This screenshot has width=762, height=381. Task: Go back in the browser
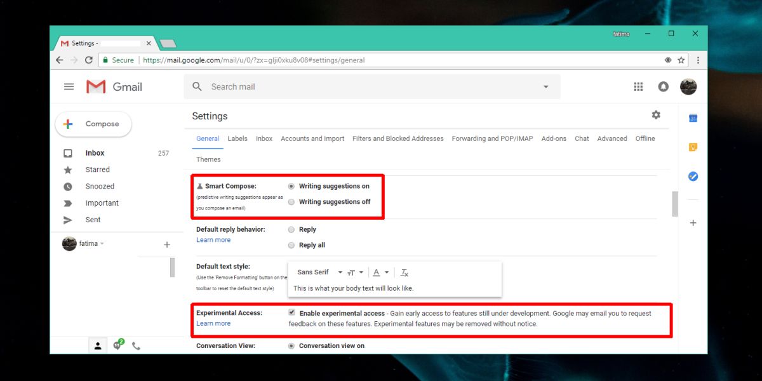tap(60, 60)
